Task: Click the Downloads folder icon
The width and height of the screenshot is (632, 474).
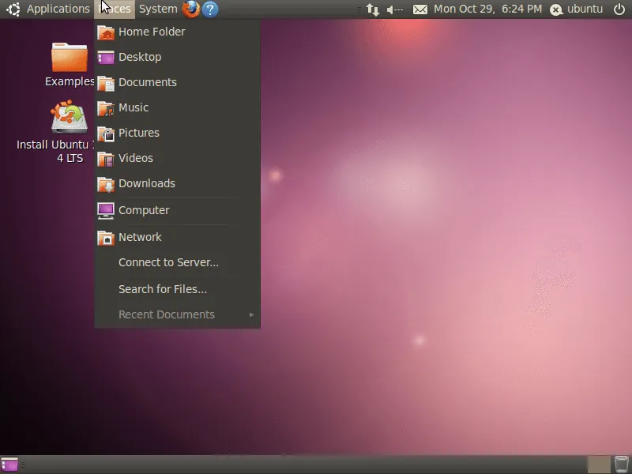Action: (x=106, y=184)
